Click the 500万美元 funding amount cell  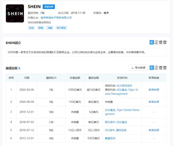pos(94,138)
